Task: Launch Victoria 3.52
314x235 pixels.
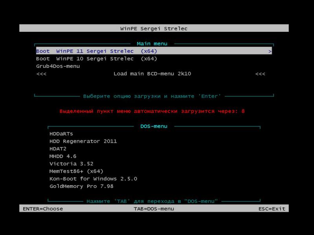Action: point(71,164)
